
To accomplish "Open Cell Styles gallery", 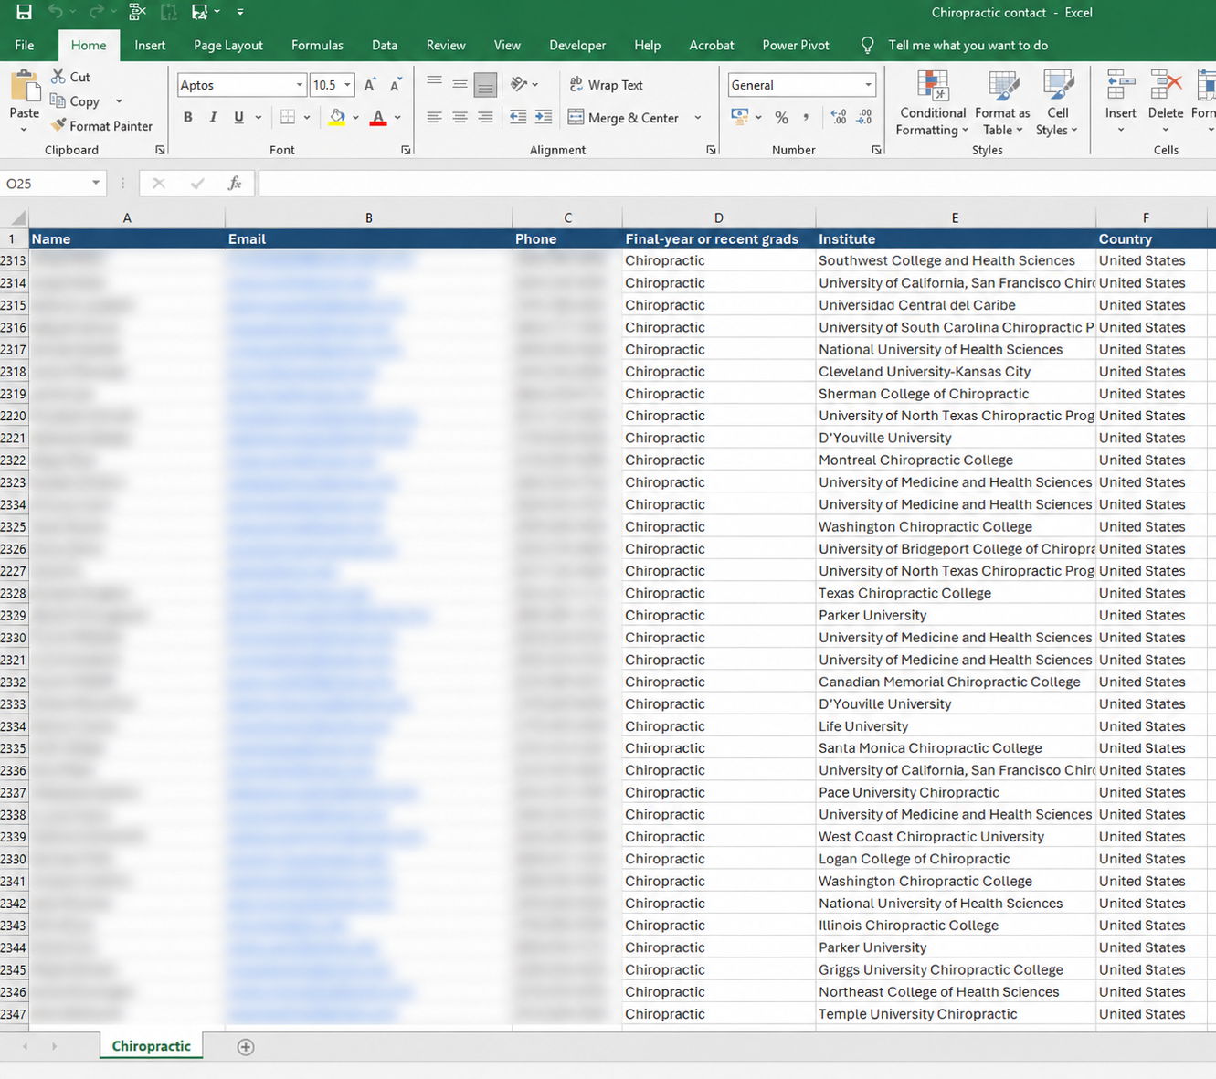I will point(1057,103).
